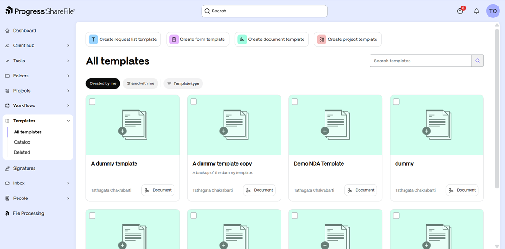Toggle the Created by me filter
This screenshot has width=505, height=249.
103,83
